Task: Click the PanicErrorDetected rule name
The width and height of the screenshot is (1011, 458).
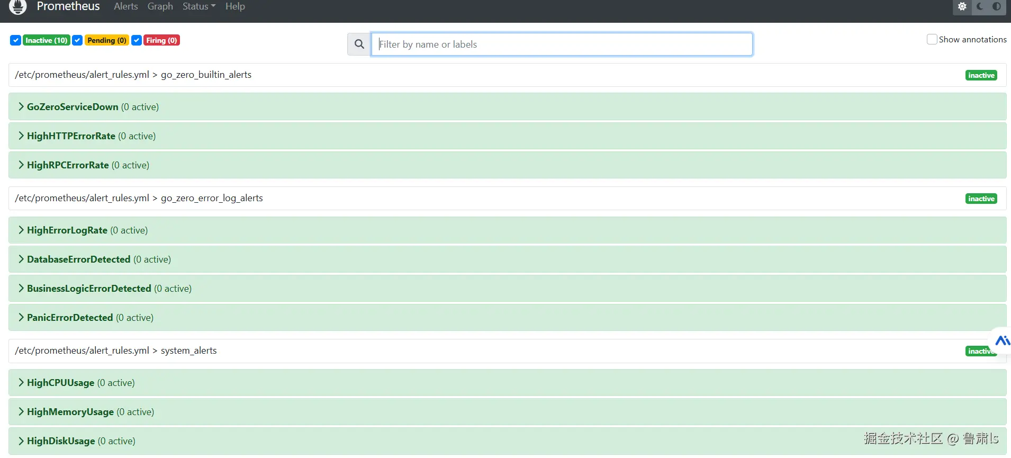Action: 70,317
